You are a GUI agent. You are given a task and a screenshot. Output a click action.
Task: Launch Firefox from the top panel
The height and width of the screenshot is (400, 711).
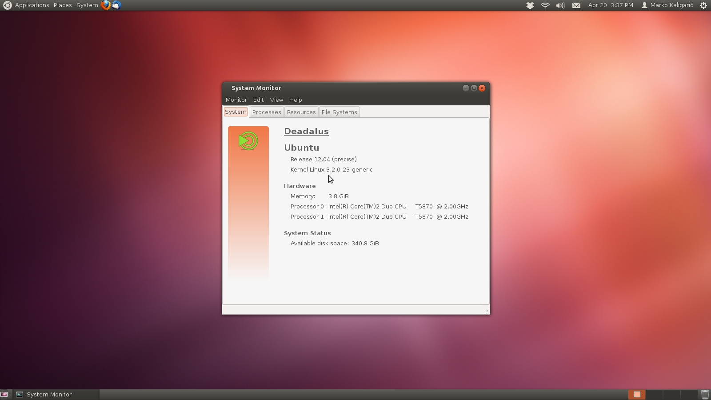(106, 5)
